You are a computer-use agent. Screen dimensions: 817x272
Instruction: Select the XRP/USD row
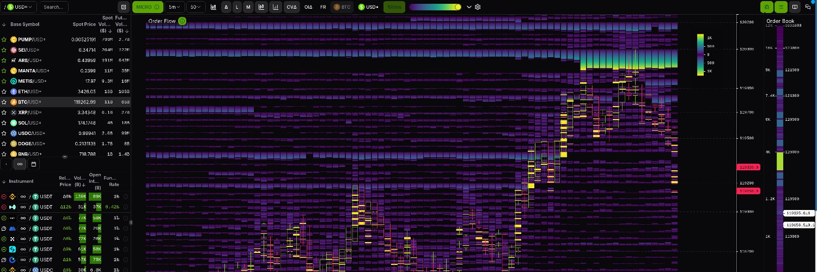click(x=65, y=112)
